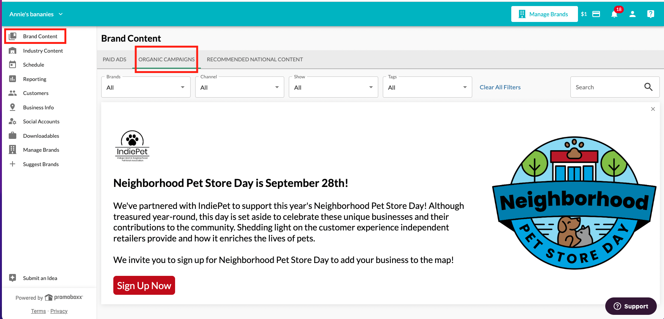Screen dimensions: 664x319
Task: Click the Reporting chart icon
Action: [x=13, y=79]
